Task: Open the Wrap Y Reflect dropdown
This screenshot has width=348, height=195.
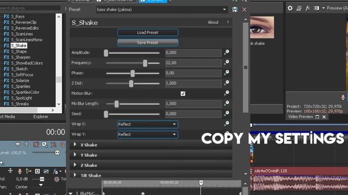Action: [147, 134]
